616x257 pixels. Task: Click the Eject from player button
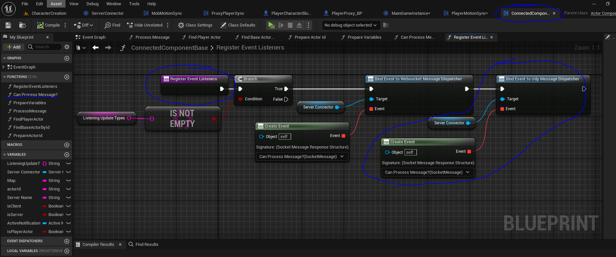(299, 25)
